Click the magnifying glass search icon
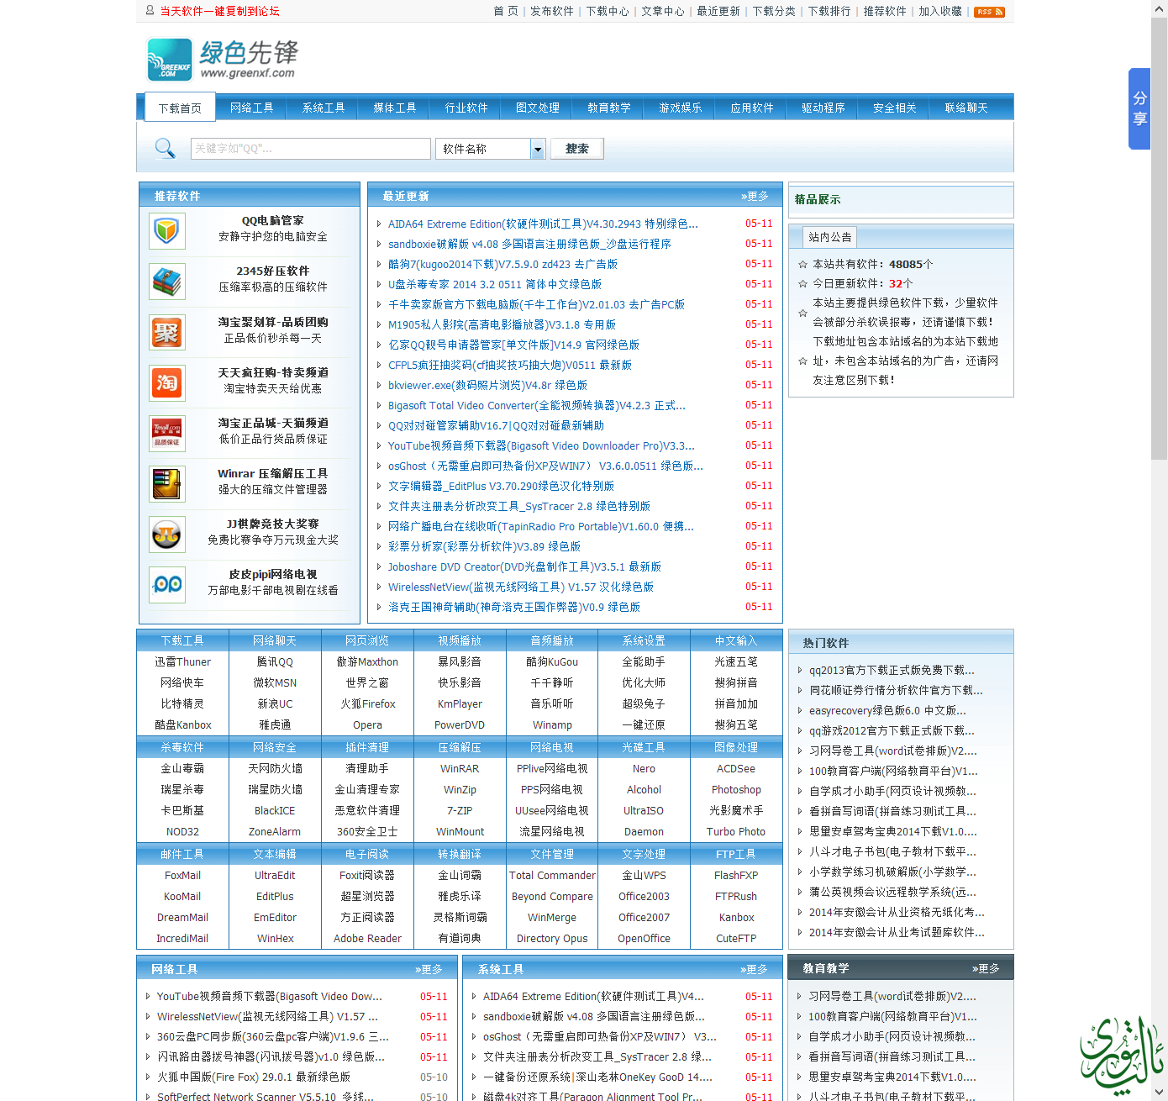This screenshot has width=1168, height=1101. 165,149
